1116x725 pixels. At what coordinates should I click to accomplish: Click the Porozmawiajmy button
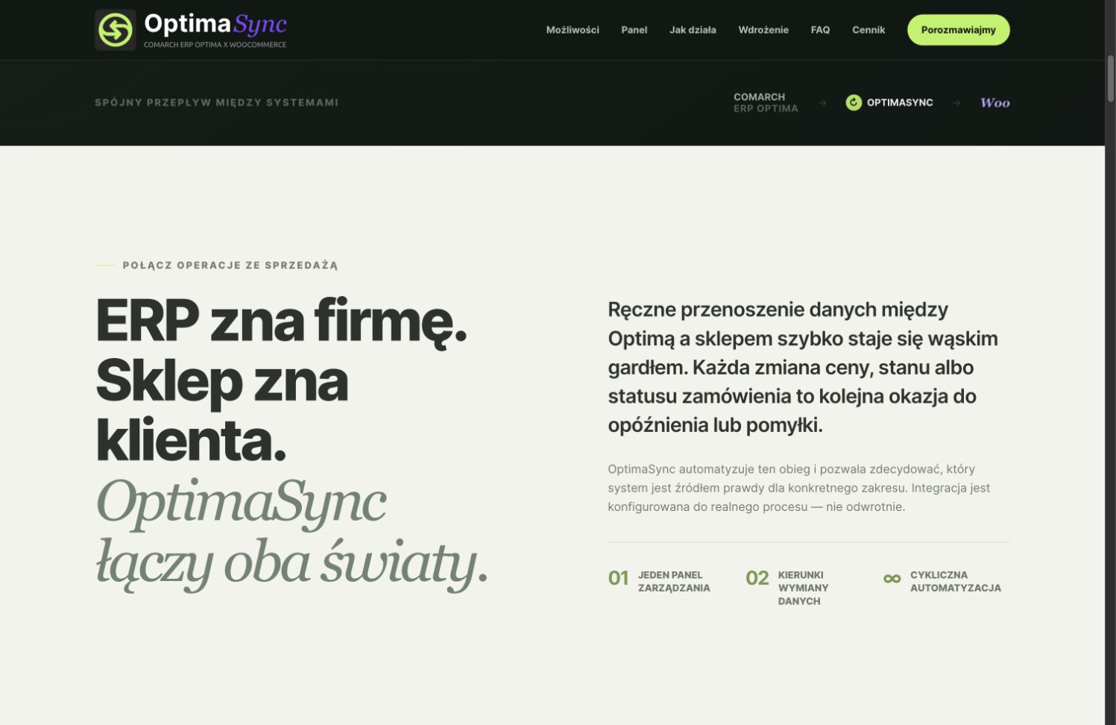958,30
